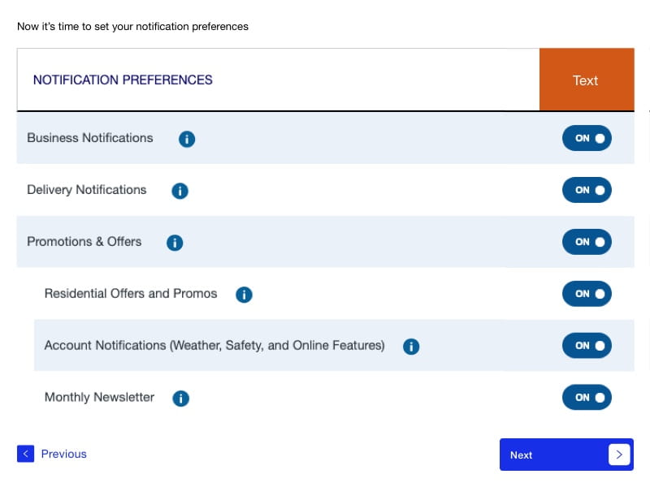Click the info icon beside Promotions & Offers
The image size is (650, 487).
pos(175,242)
